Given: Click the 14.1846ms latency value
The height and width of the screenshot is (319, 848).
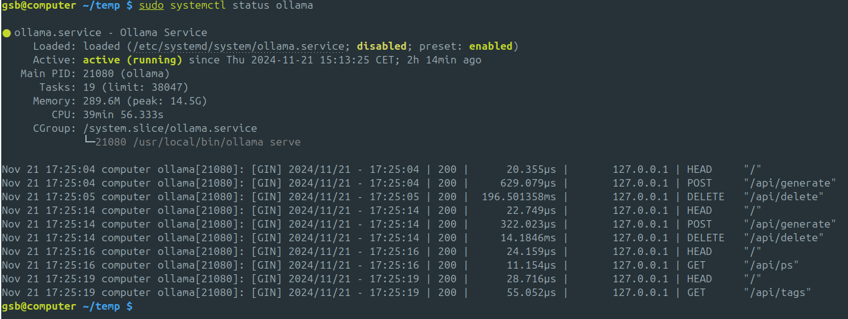Looking at the screenshot, I should pos(528,238).
